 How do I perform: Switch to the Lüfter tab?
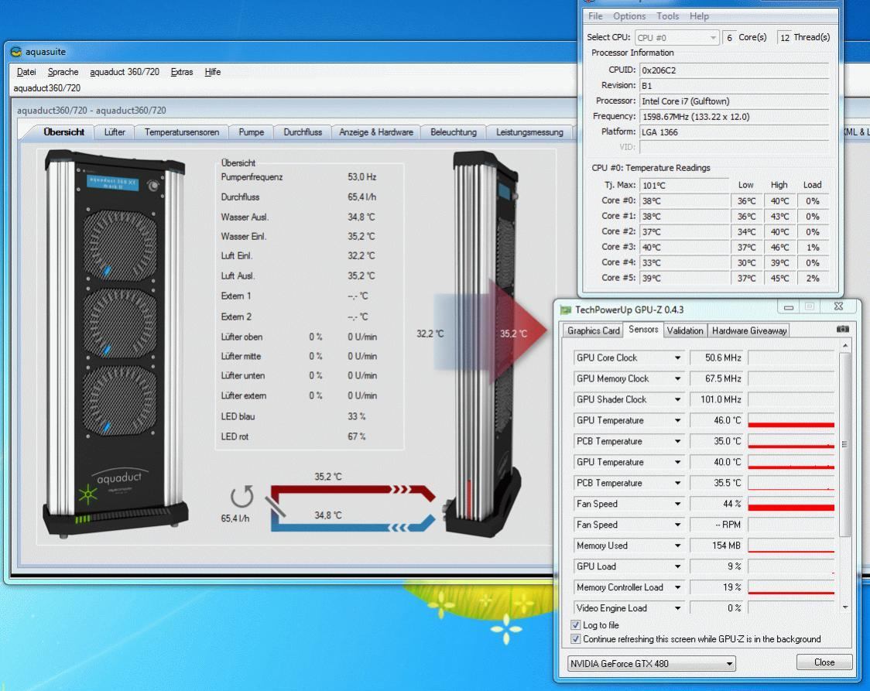tap(115, 132)
